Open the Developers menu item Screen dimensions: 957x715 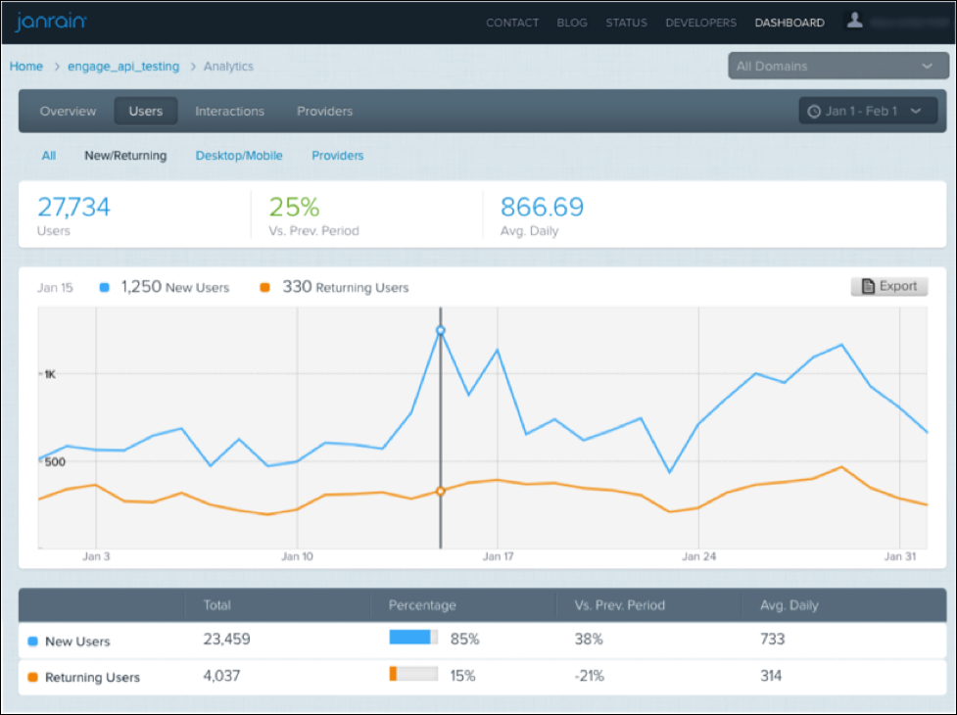tap(700, 23)
